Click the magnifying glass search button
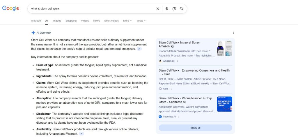 pos(182,9)
